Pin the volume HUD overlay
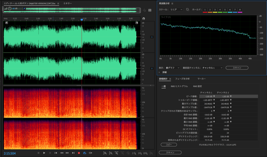 coord(24,9)
